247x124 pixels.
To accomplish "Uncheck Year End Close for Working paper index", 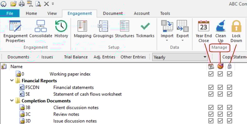I will [211, 74].
